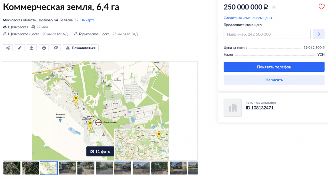This screenshot has height=178, width=328.
Task: Click the Щелковское шоссе road icon
Action: pos(5,34)
